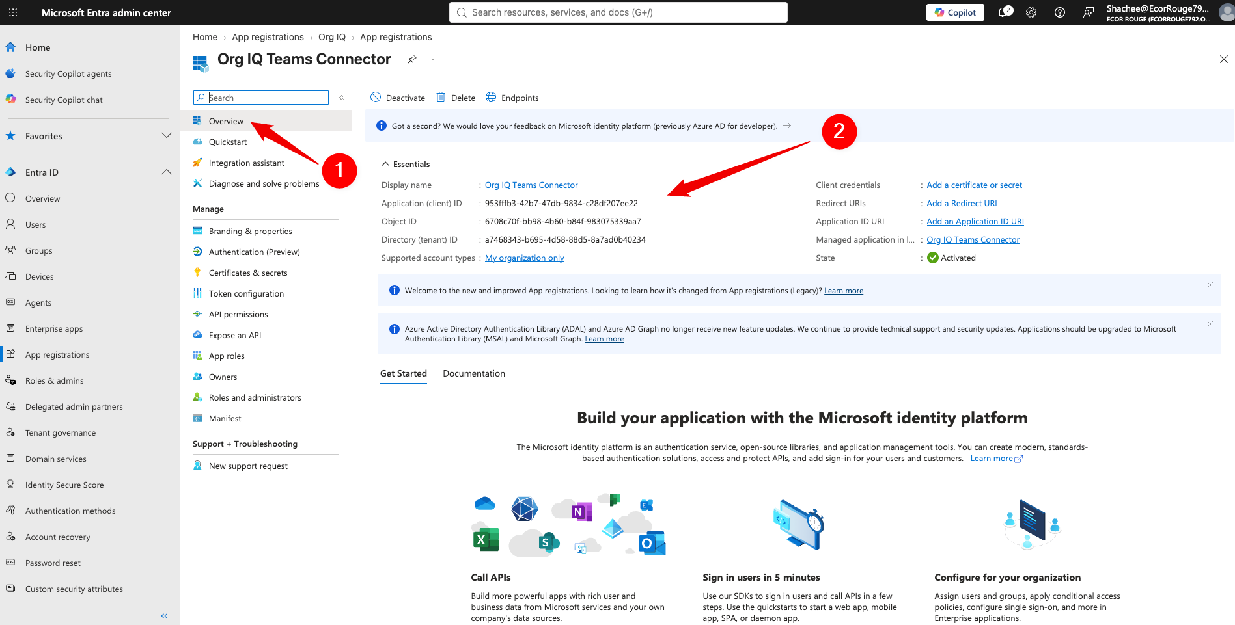The height and width of the screenshot is (625, 1235).
Task: Click Add a certificate or secret
Action: tap(974, 185)
